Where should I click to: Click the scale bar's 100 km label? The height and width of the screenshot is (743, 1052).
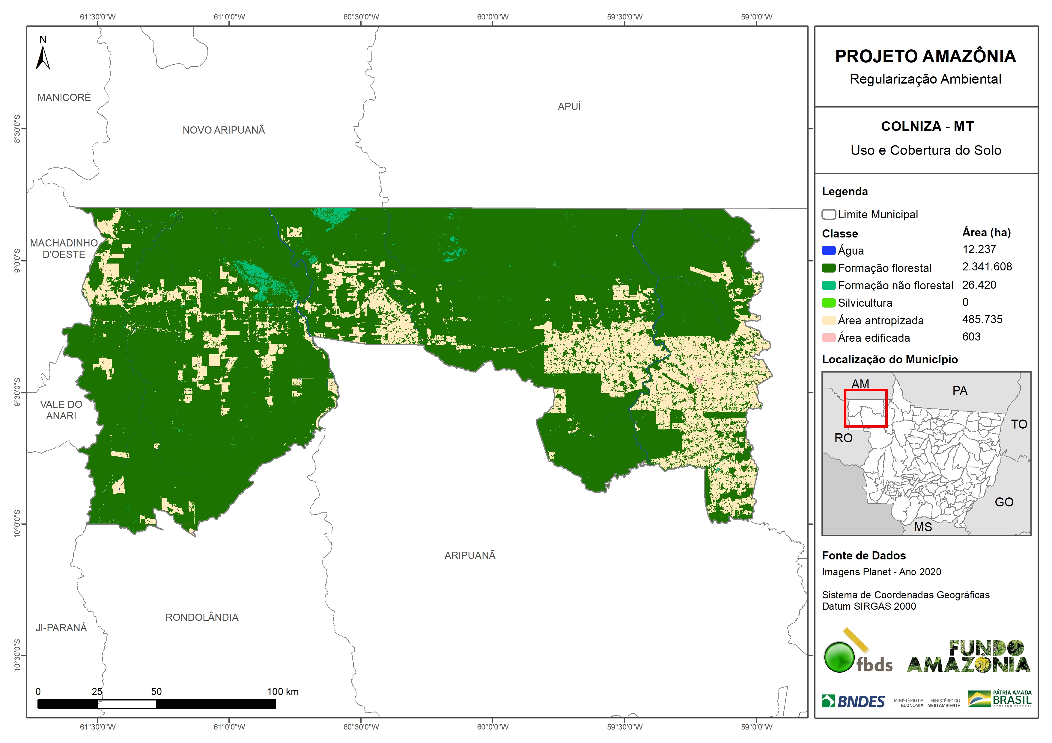pyautogui.click(x=283, y=692)
